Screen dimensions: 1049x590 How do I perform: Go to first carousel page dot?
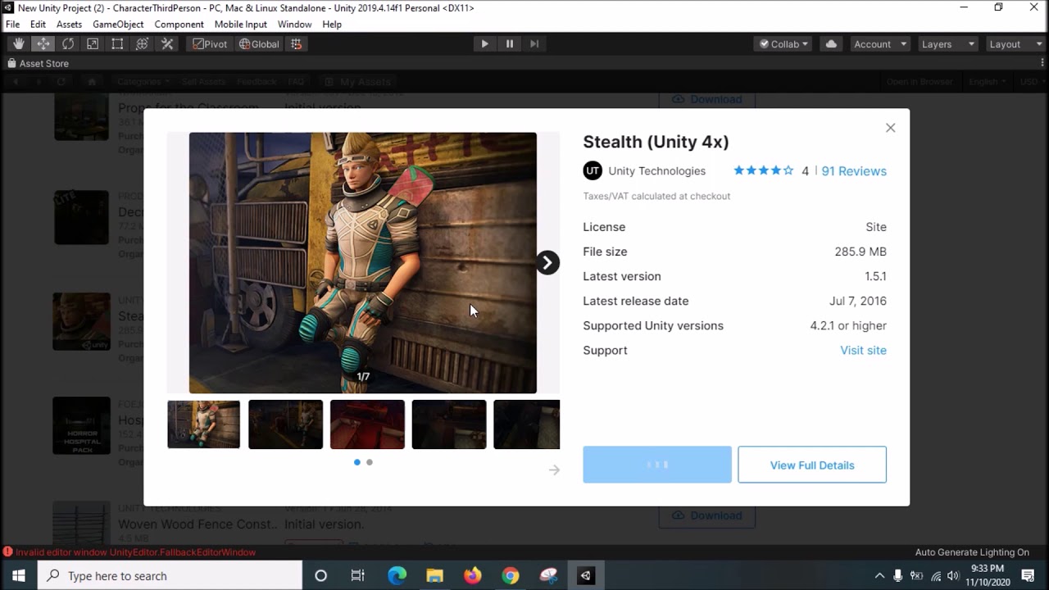click(356, 462)
